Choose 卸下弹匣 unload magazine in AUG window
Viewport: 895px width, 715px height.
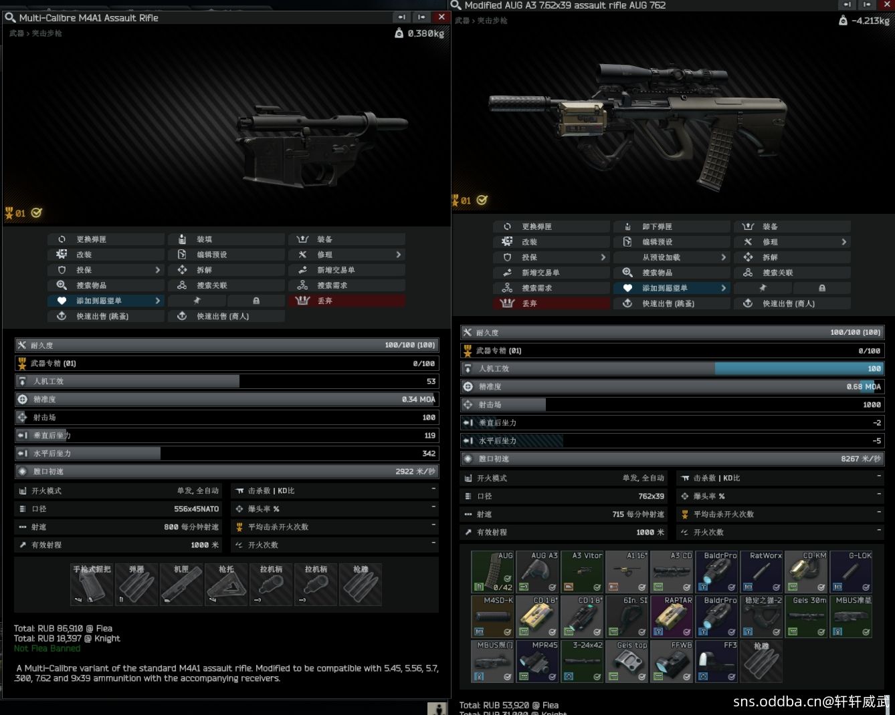pos(672,227)
